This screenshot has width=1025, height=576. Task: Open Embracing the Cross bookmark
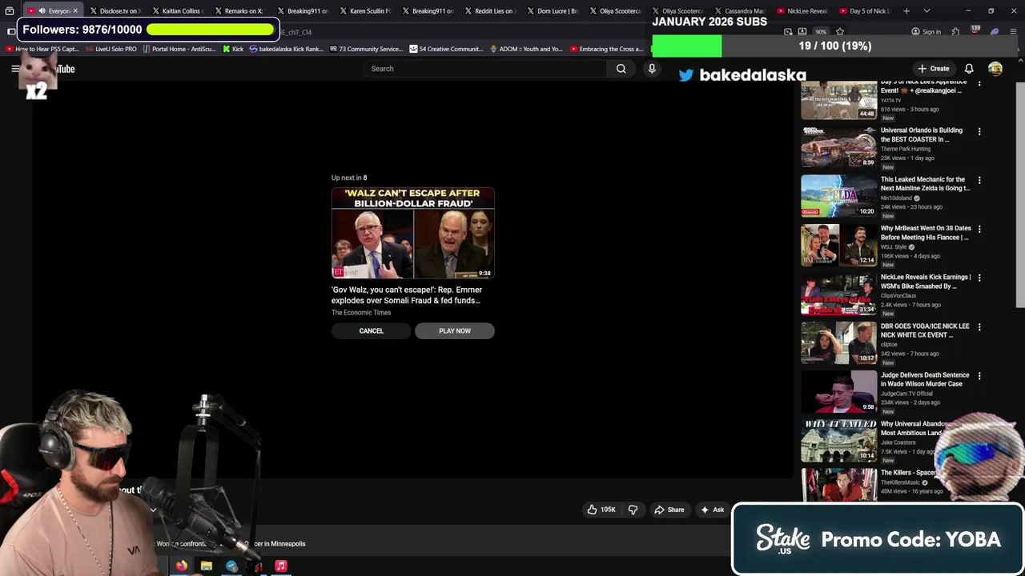[x=606, y=49]
